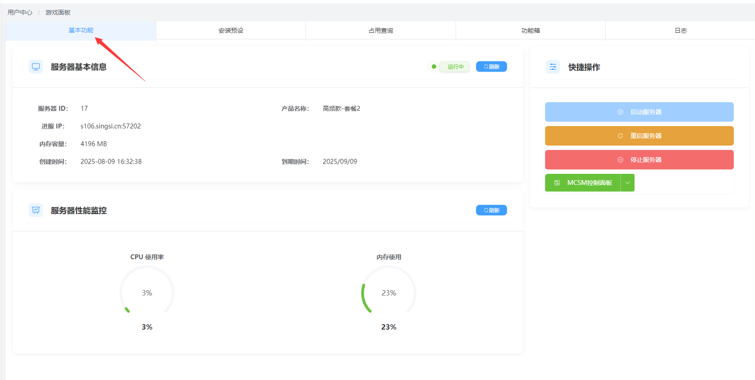The width and height of the screenshot is (755, 380).
Task: Click the reload icon in 重启服务器
Action: point(620,136)
